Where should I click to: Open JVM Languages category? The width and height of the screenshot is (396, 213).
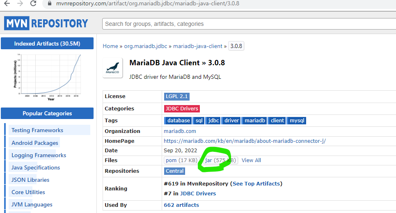[32, 204]
